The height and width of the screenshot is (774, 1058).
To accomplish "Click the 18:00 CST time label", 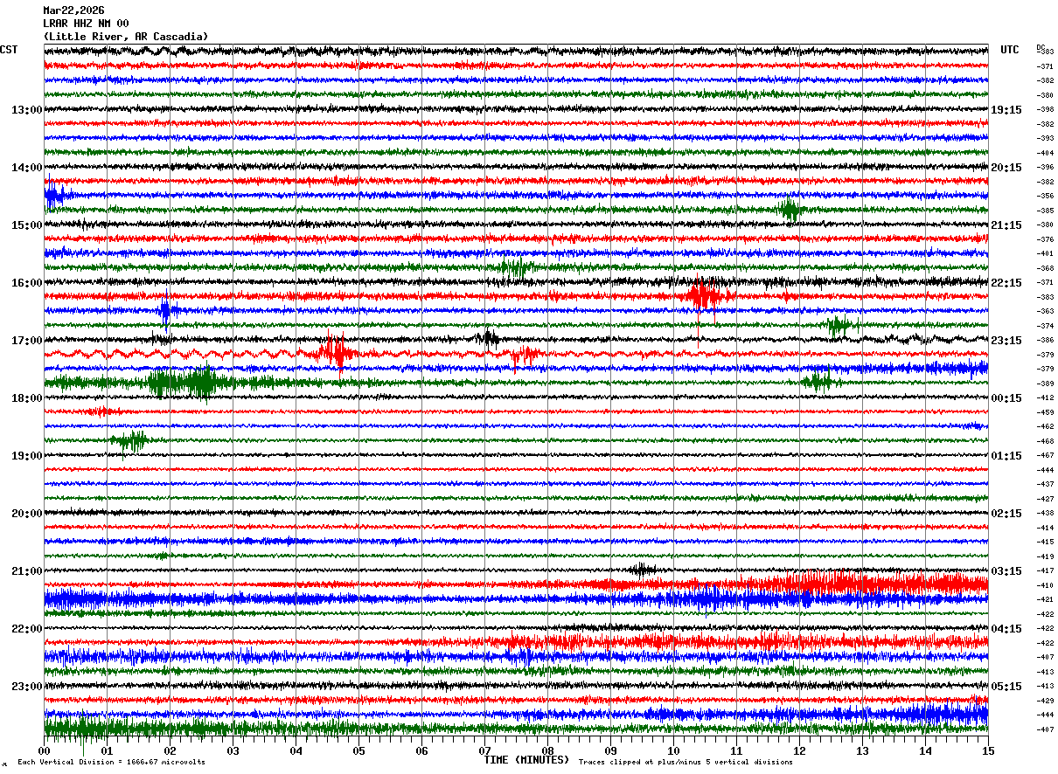I will click(x=26, y=398).
